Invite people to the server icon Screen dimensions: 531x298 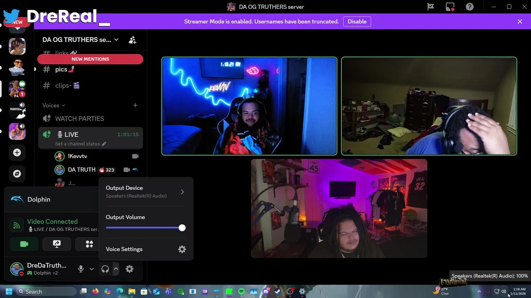pyautogui.click(x=132, y=40)
